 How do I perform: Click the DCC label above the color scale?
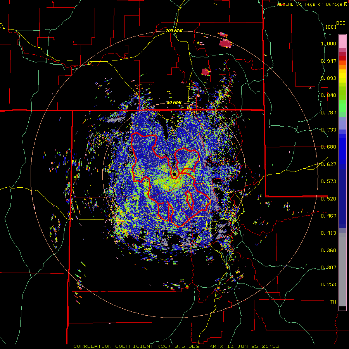click(340, 23)
